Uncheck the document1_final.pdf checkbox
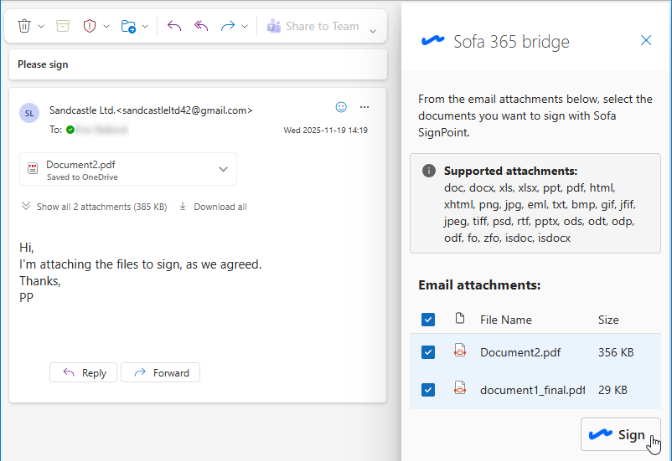This screenshot has width=672, height=461. tap(428, 390)
